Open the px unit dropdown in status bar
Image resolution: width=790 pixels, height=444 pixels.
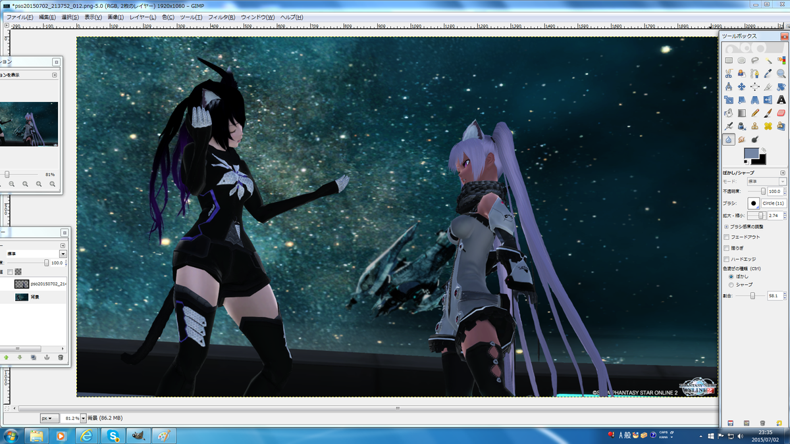[49, 418]
